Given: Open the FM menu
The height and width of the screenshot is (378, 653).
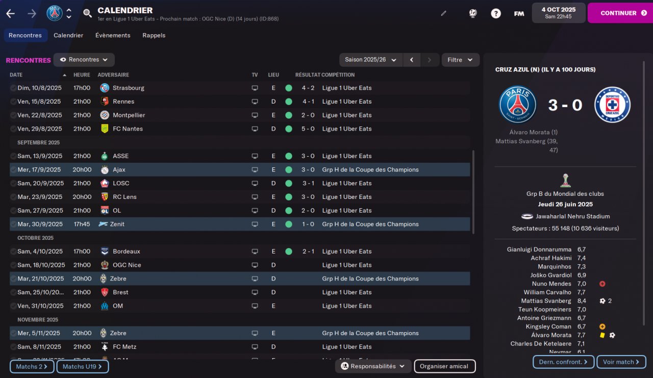Looking at the screenshot, I should (519, 13).
